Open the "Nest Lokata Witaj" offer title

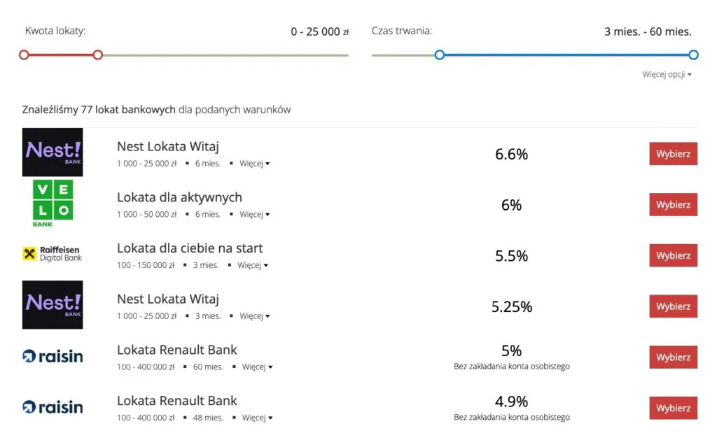[168, 146]
